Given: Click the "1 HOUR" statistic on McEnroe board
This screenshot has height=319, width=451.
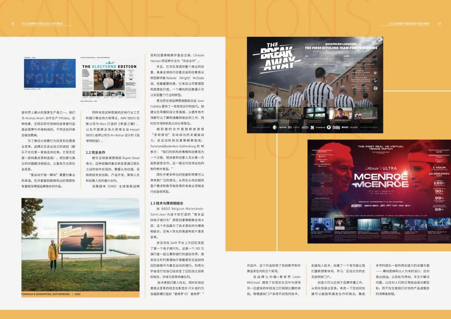Looking at the screenshot, I should click(x=439, y=167).
